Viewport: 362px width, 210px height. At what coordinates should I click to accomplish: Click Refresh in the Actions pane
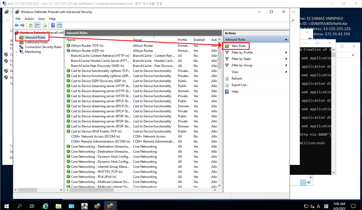[x=237, y=79]
